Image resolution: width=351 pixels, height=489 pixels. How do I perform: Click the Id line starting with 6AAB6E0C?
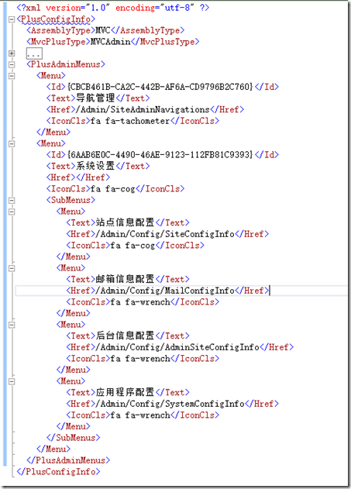pyautogui.click(x=163, y=155)
